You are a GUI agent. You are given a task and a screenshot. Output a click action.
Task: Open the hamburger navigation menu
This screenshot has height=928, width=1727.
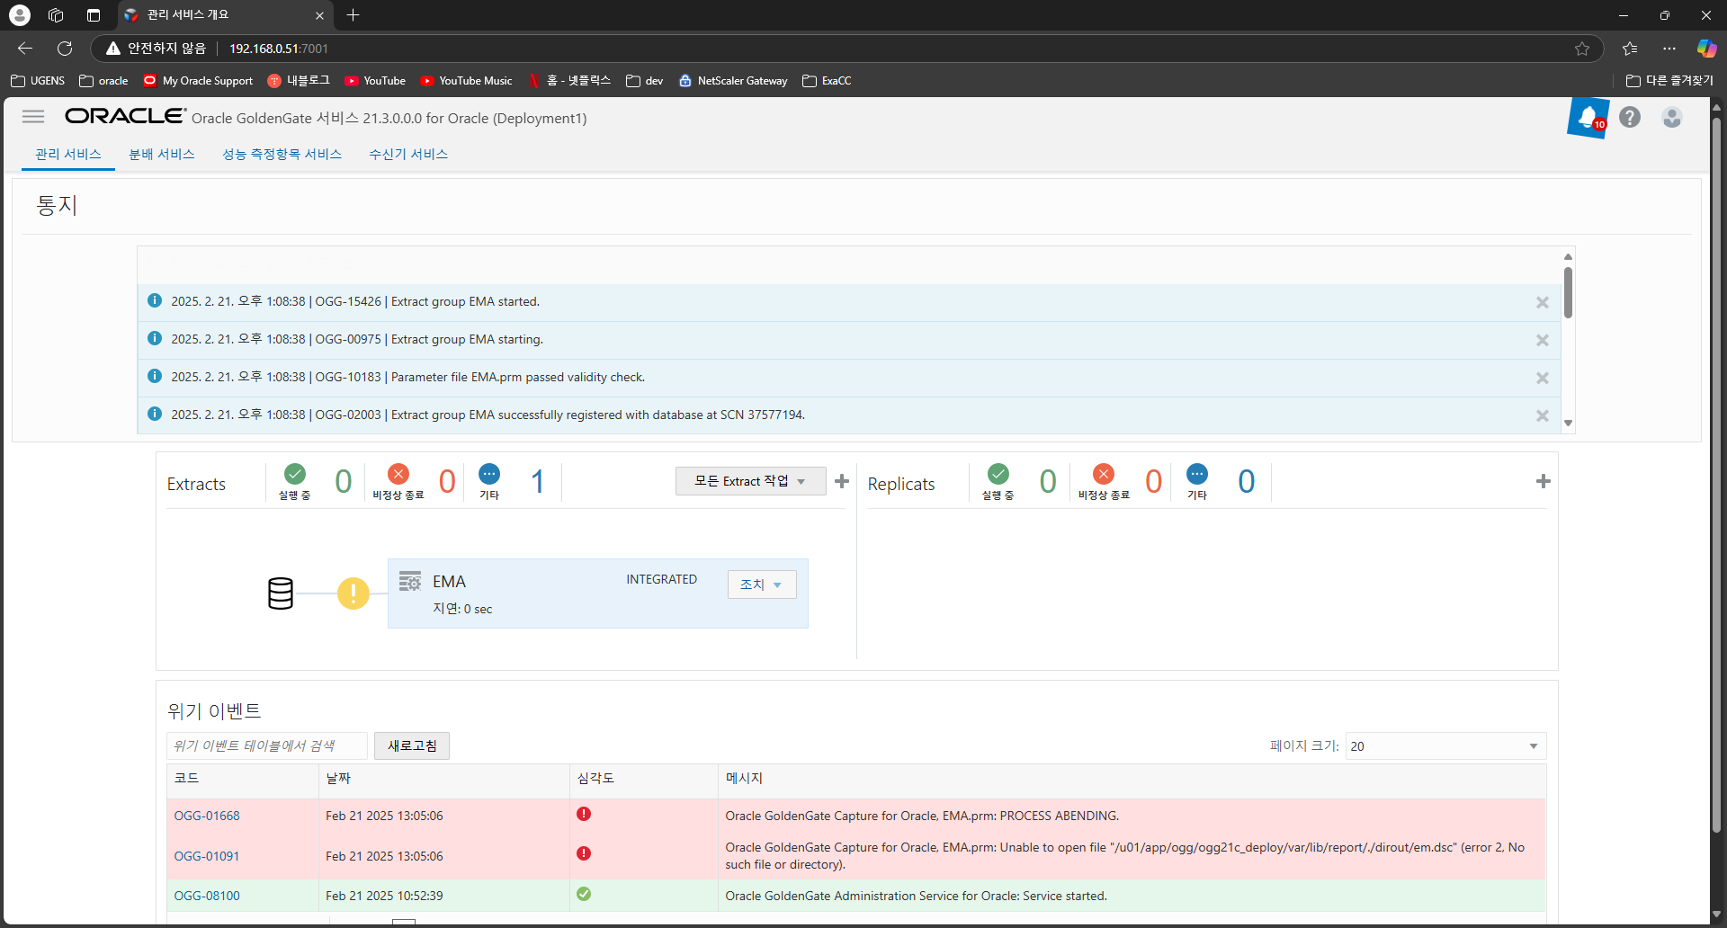point(33,117)
